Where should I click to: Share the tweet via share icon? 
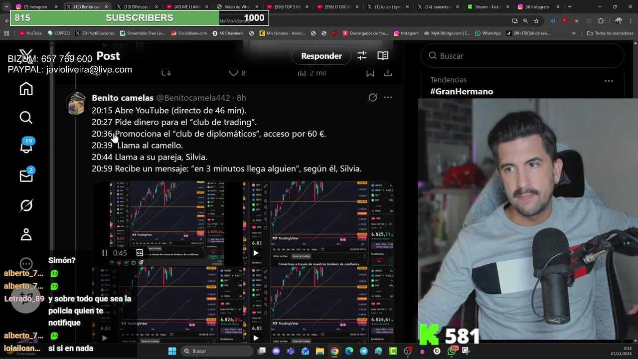(388, 73)
